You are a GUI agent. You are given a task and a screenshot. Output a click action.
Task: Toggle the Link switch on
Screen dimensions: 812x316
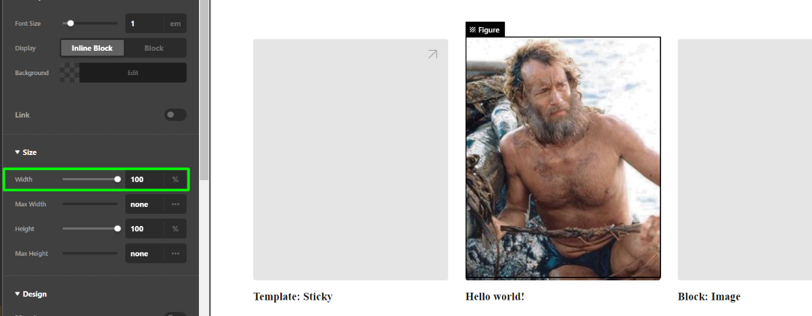pyautogui.click(x=175, y=115)
